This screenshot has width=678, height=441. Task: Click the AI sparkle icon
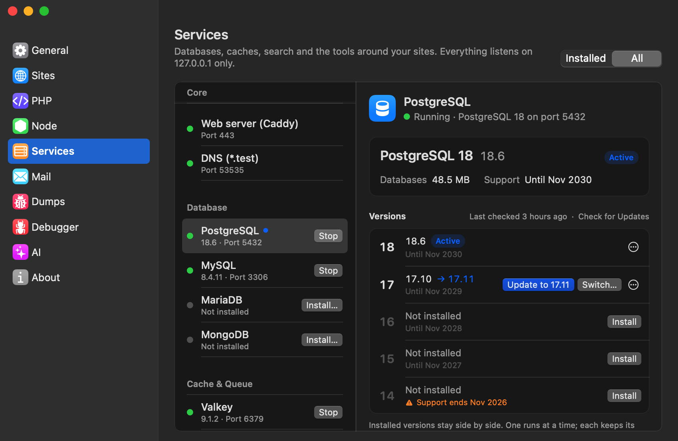tap(20, 252)
